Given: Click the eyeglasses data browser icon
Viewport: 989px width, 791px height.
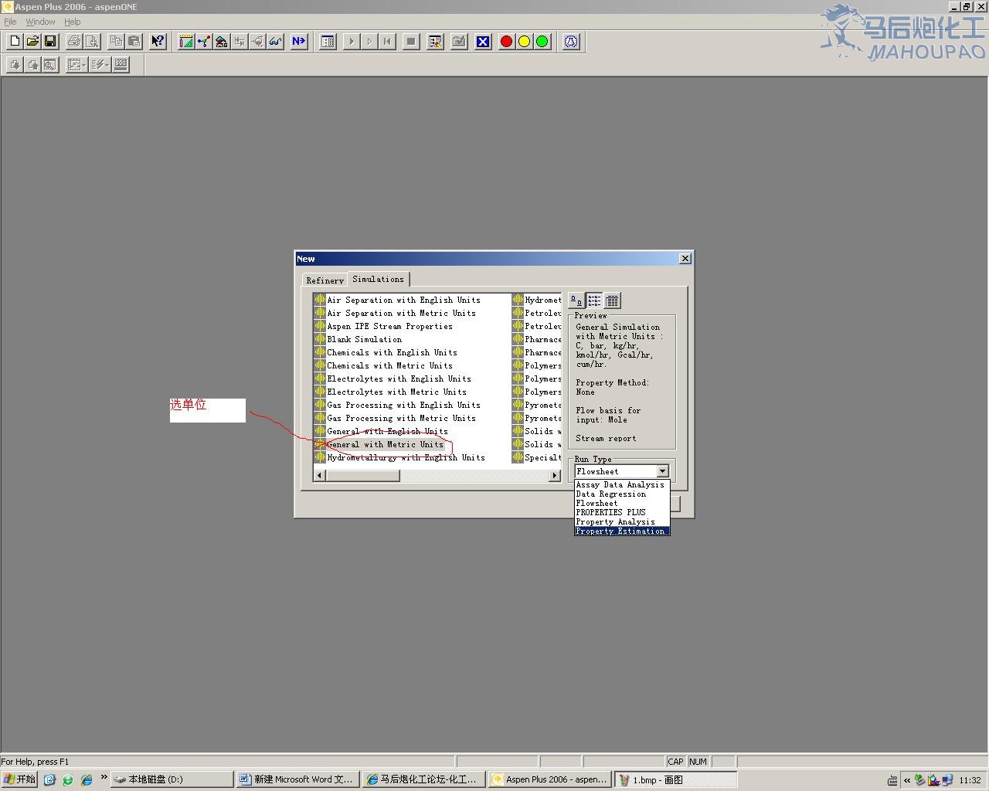Looking at the screenshot, I should [x=275, y=42].
